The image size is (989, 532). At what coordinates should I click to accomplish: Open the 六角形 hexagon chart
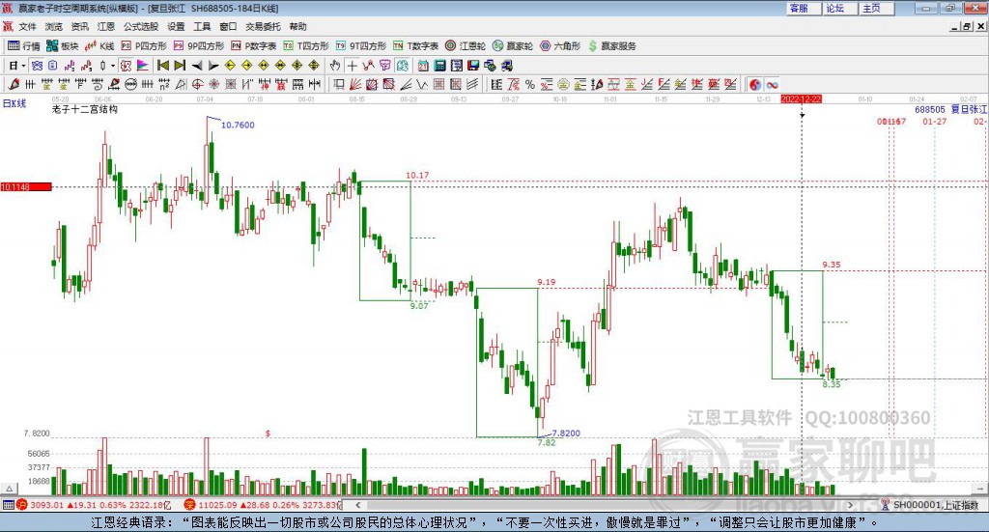pos(560,45)
